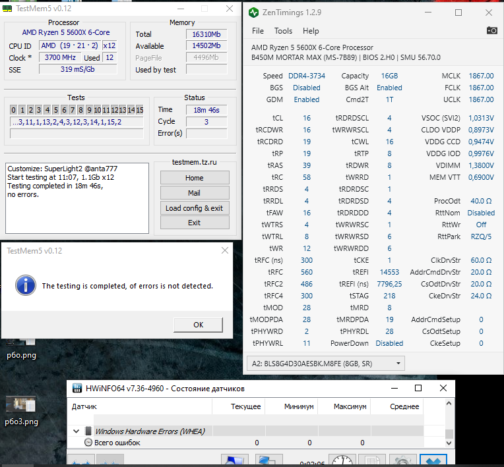Close the testing completed dialog with X
This screenshot has width=504, height=467.
click(x=225, y=250)
